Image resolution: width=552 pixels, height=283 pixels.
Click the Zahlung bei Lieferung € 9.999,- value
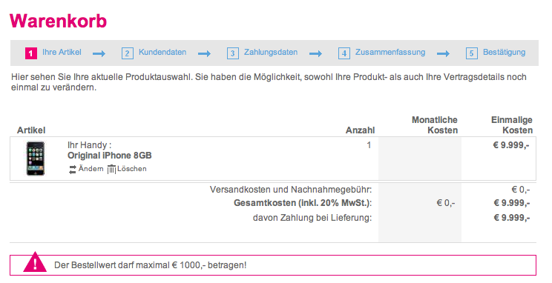511,218
